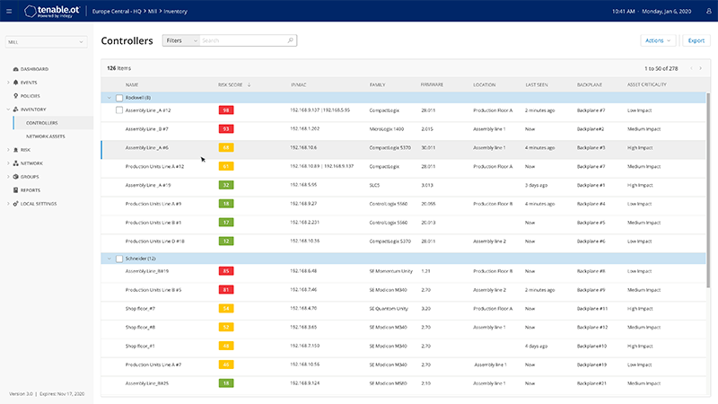Click the Network icon in sidebar

tap(15, 163)
